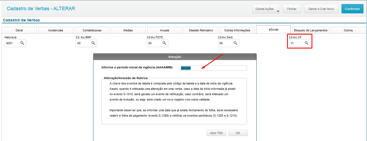Open the Medias tab
The height and width of the screenshot is (141, 367).
[x=128, y=30]
